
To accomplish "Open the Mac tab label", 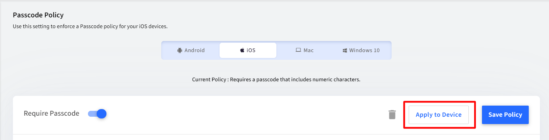I will pos(309,50).
